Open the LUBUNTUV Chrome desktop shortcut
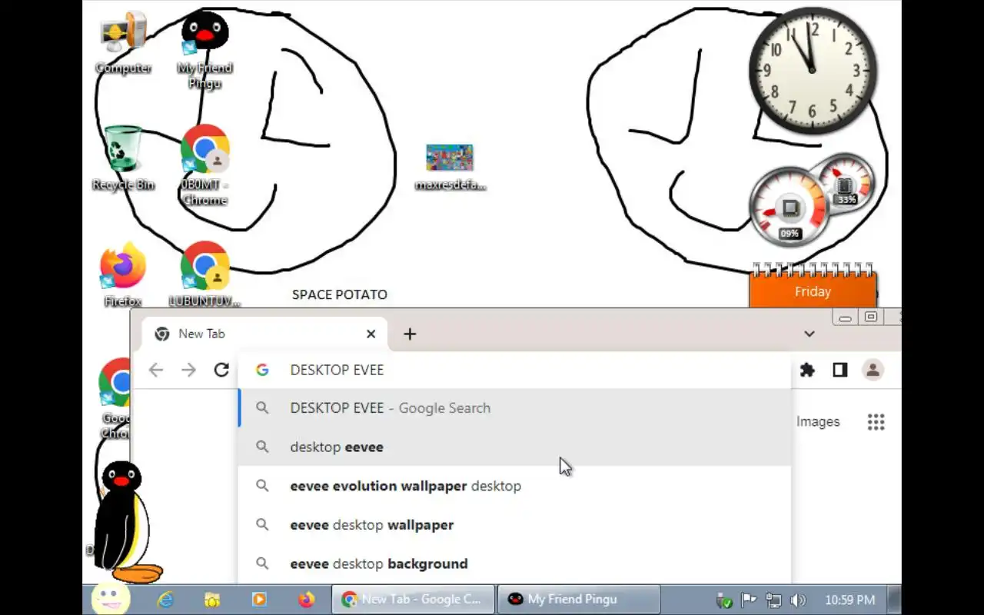This screenshot has width=984, height=615. [x=204, y=275]
